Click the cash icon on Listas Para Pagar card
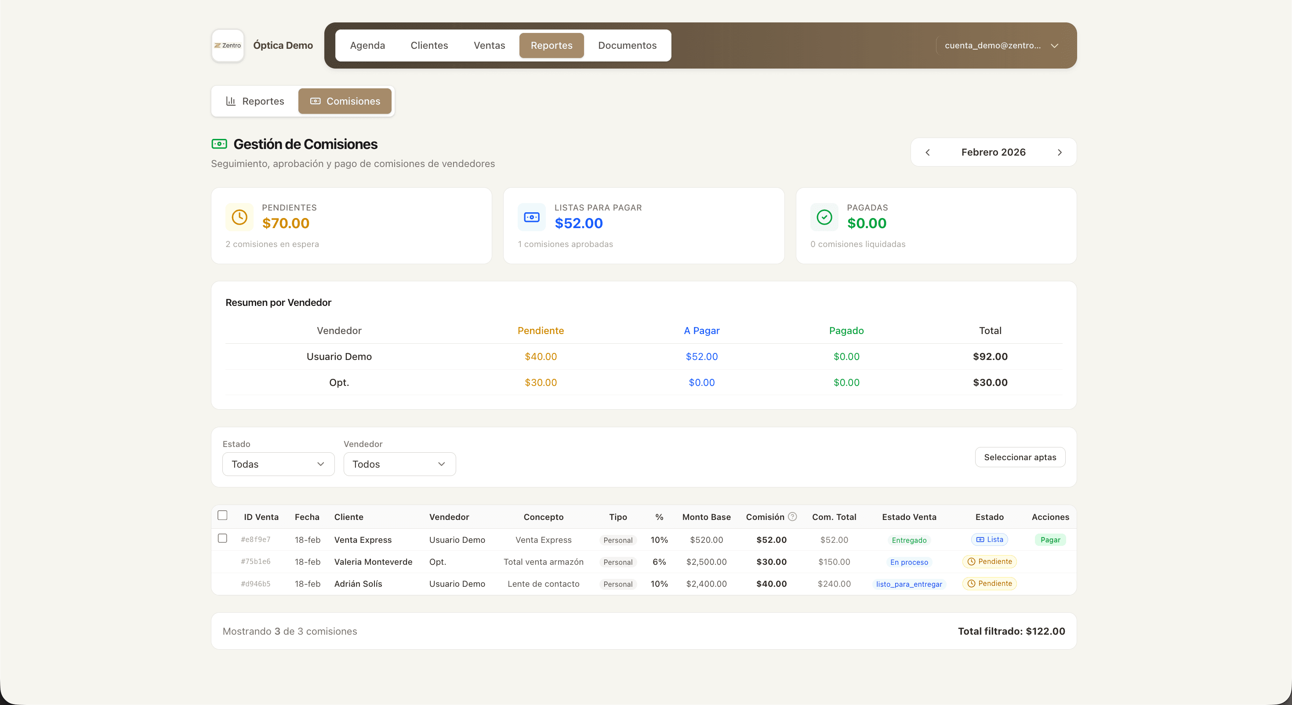Viewport: 1292px width, 705px height. 531,217
